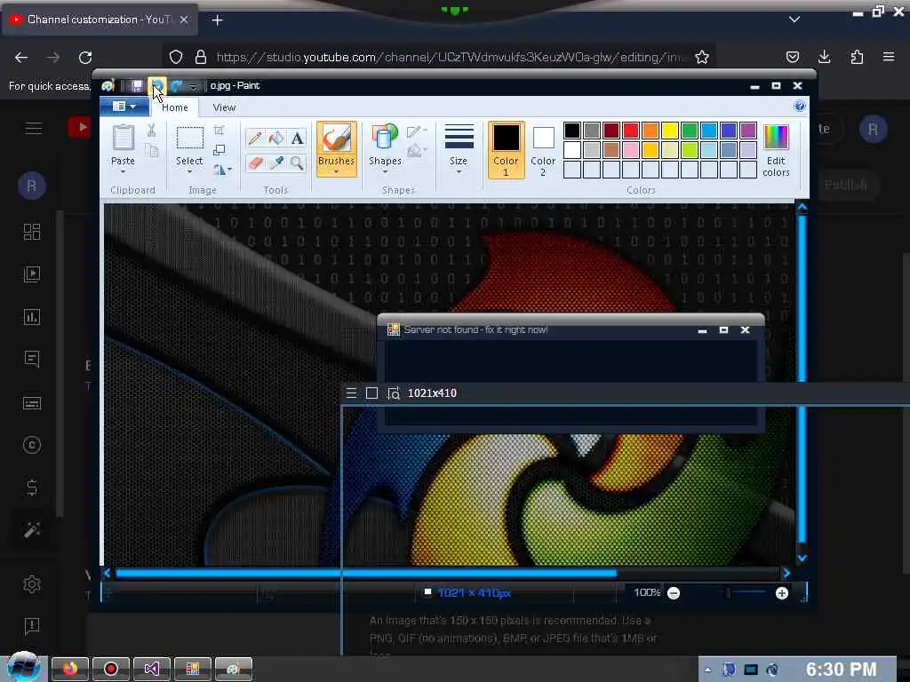Image resolution: width=910 pixels, height=682 pixels.
Task: Select the Eraser tool in Paint
Action: point(255,163)
